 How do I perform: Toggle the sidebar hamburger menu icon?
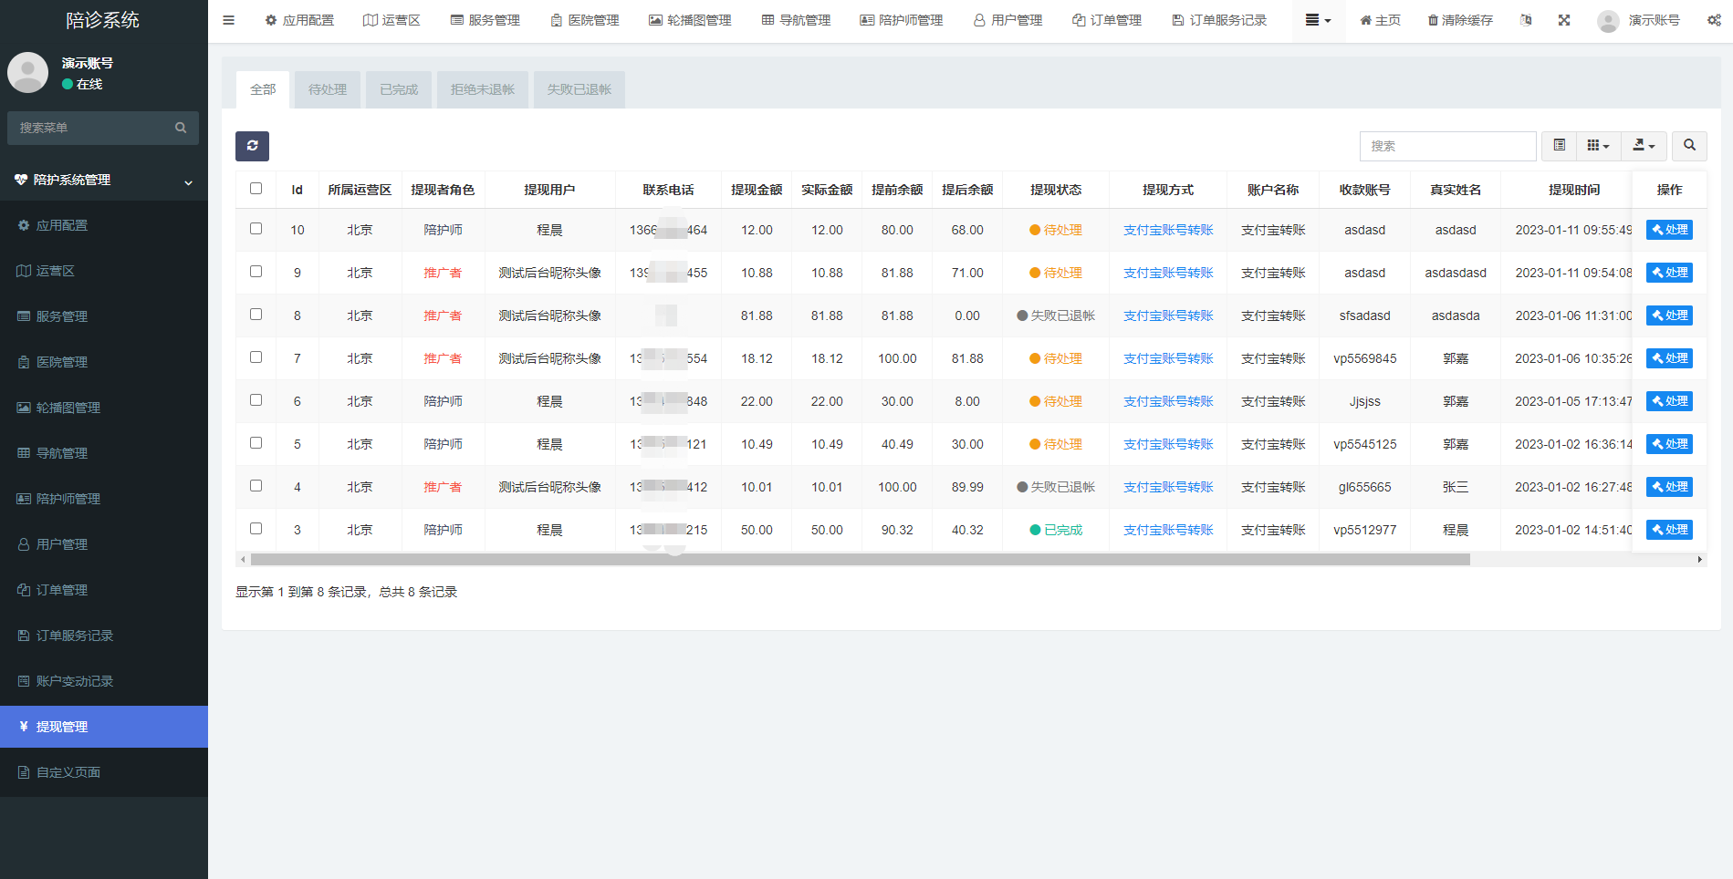[x=228, y=20]
